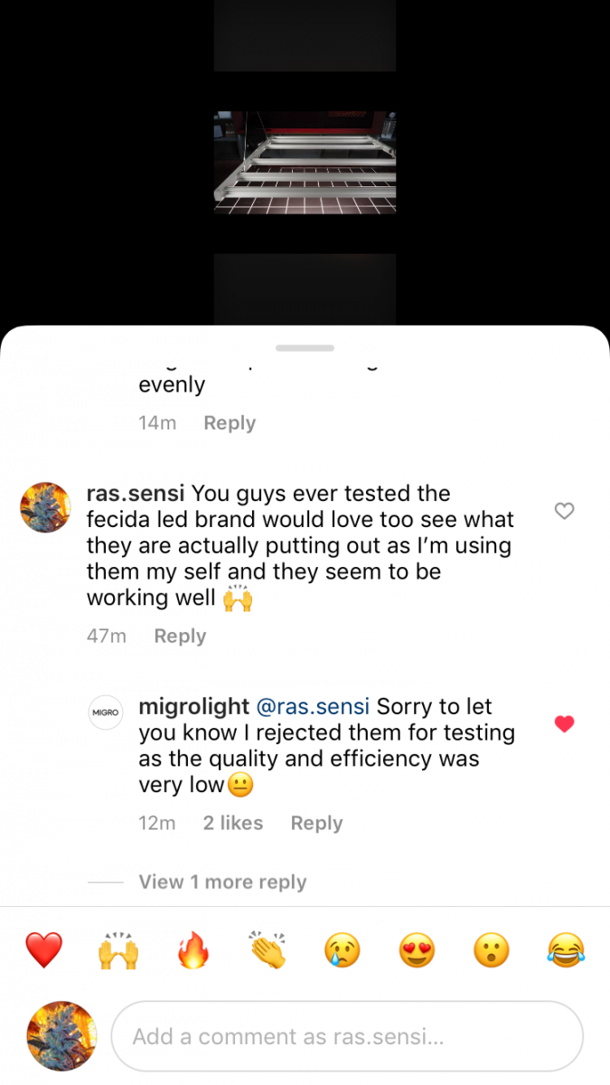This screenshot has height=1085, width=610.
Task: Unlike the migrolight reply's red heart
Action: point(564,723)
